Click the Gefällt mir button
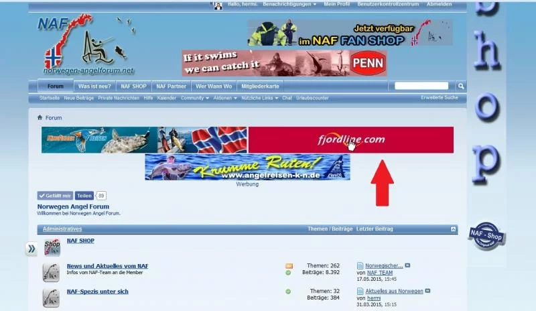This screenshot has width=536, height=311. pos(55,196)
